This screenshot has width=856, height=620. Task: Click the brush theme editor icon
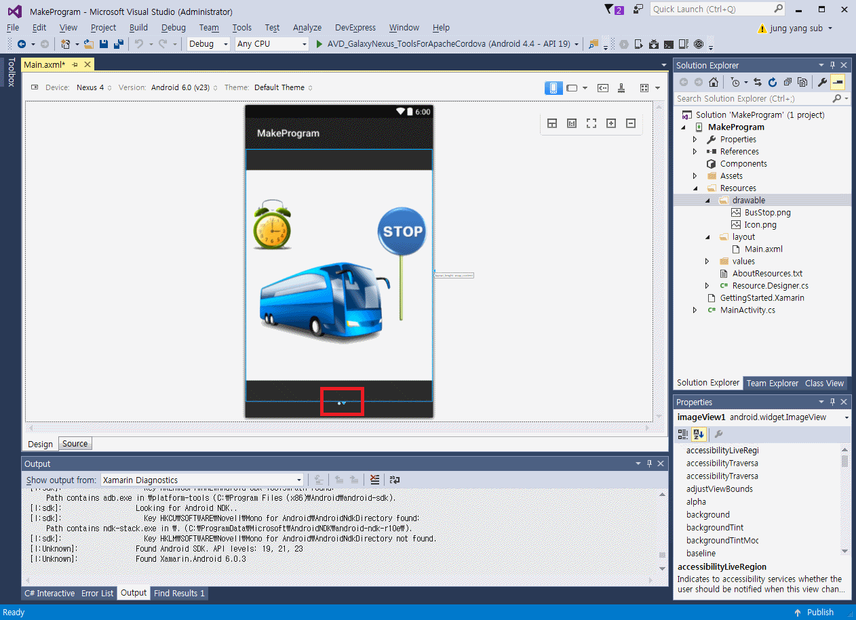pos(622,88)
